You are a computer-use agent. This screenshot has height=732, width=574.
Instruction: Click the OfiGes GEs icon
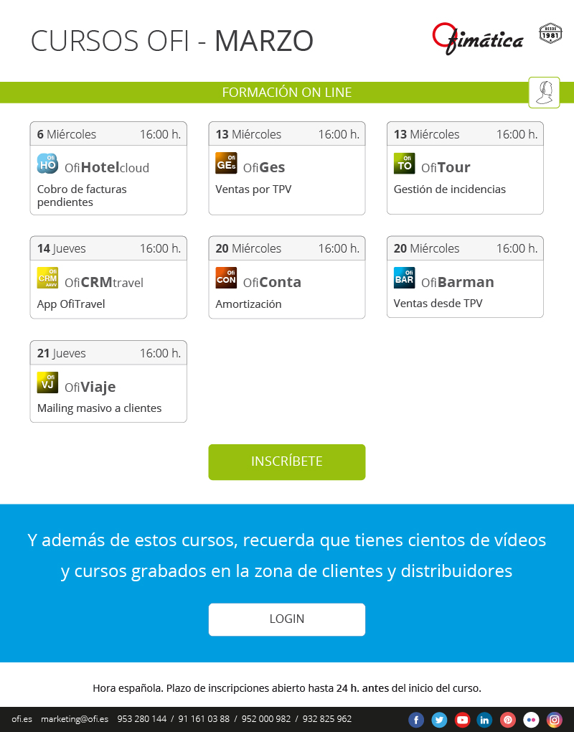pos(226,164)
